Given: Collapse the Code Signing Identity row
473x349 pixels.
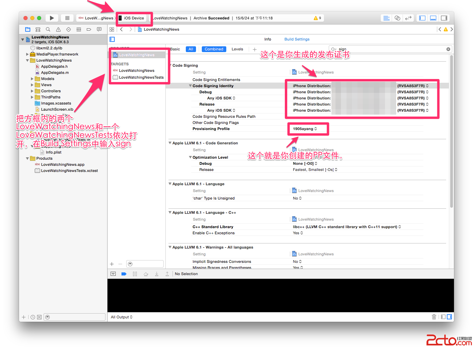Looking at the screenshot, I should pyautogui.click(x=191, y=86).
